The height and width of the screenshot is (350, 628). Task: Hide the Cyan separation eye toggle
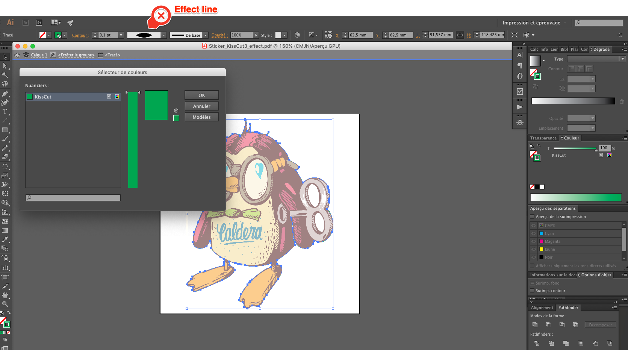[x=534, y=233]
